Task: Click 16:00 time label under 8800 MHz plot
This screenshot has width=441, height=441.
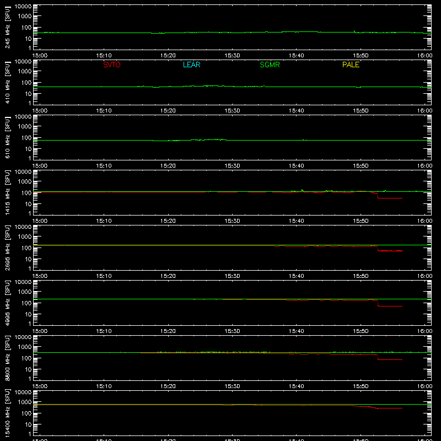Action: pos(424,386)
